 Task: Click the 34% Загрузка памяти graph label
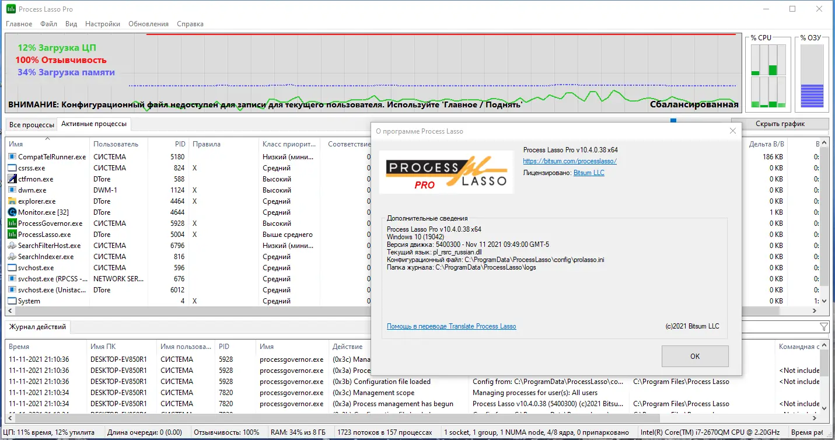(x=66, y=72)
